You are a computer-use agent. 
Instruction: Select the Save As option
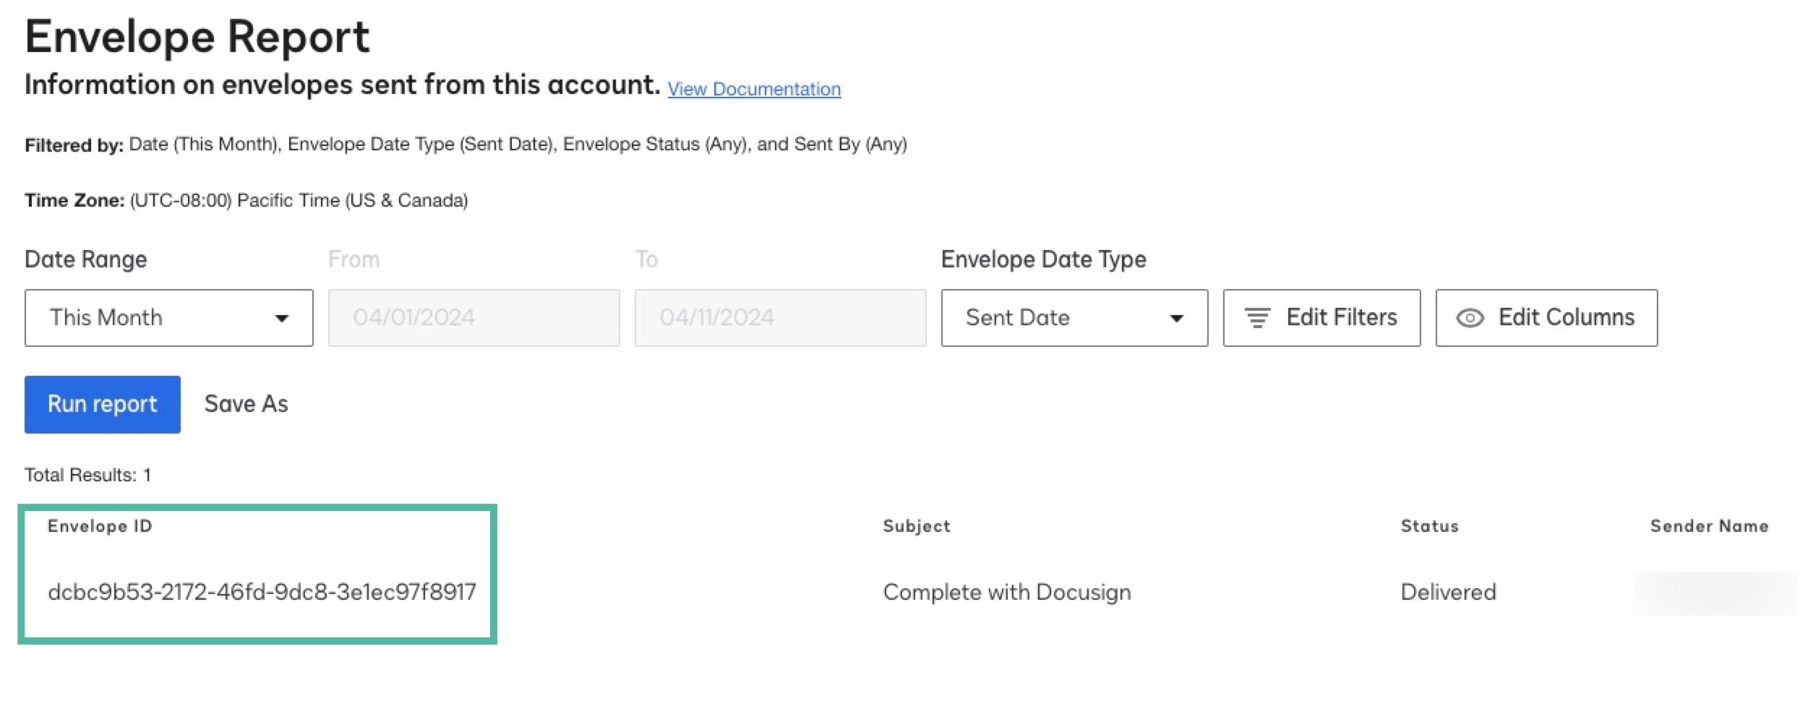point(247,404)
